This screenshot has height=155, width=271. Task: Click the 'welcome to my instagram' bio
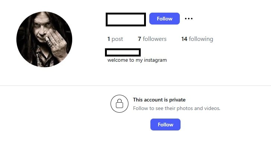click(137, 60)
